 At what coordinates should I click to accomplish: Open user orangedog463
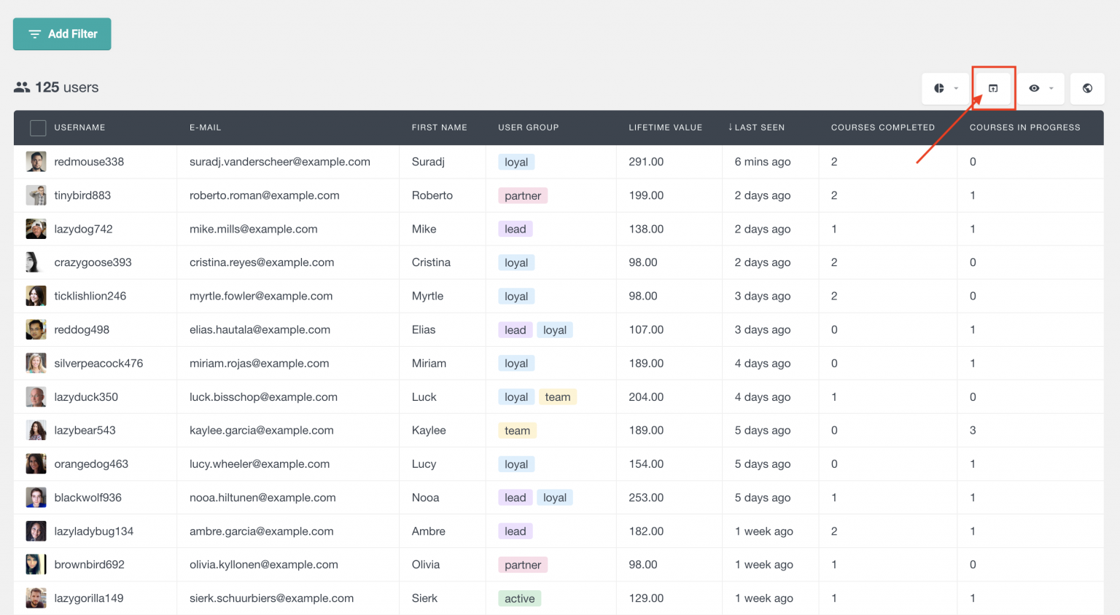[91, 464]
